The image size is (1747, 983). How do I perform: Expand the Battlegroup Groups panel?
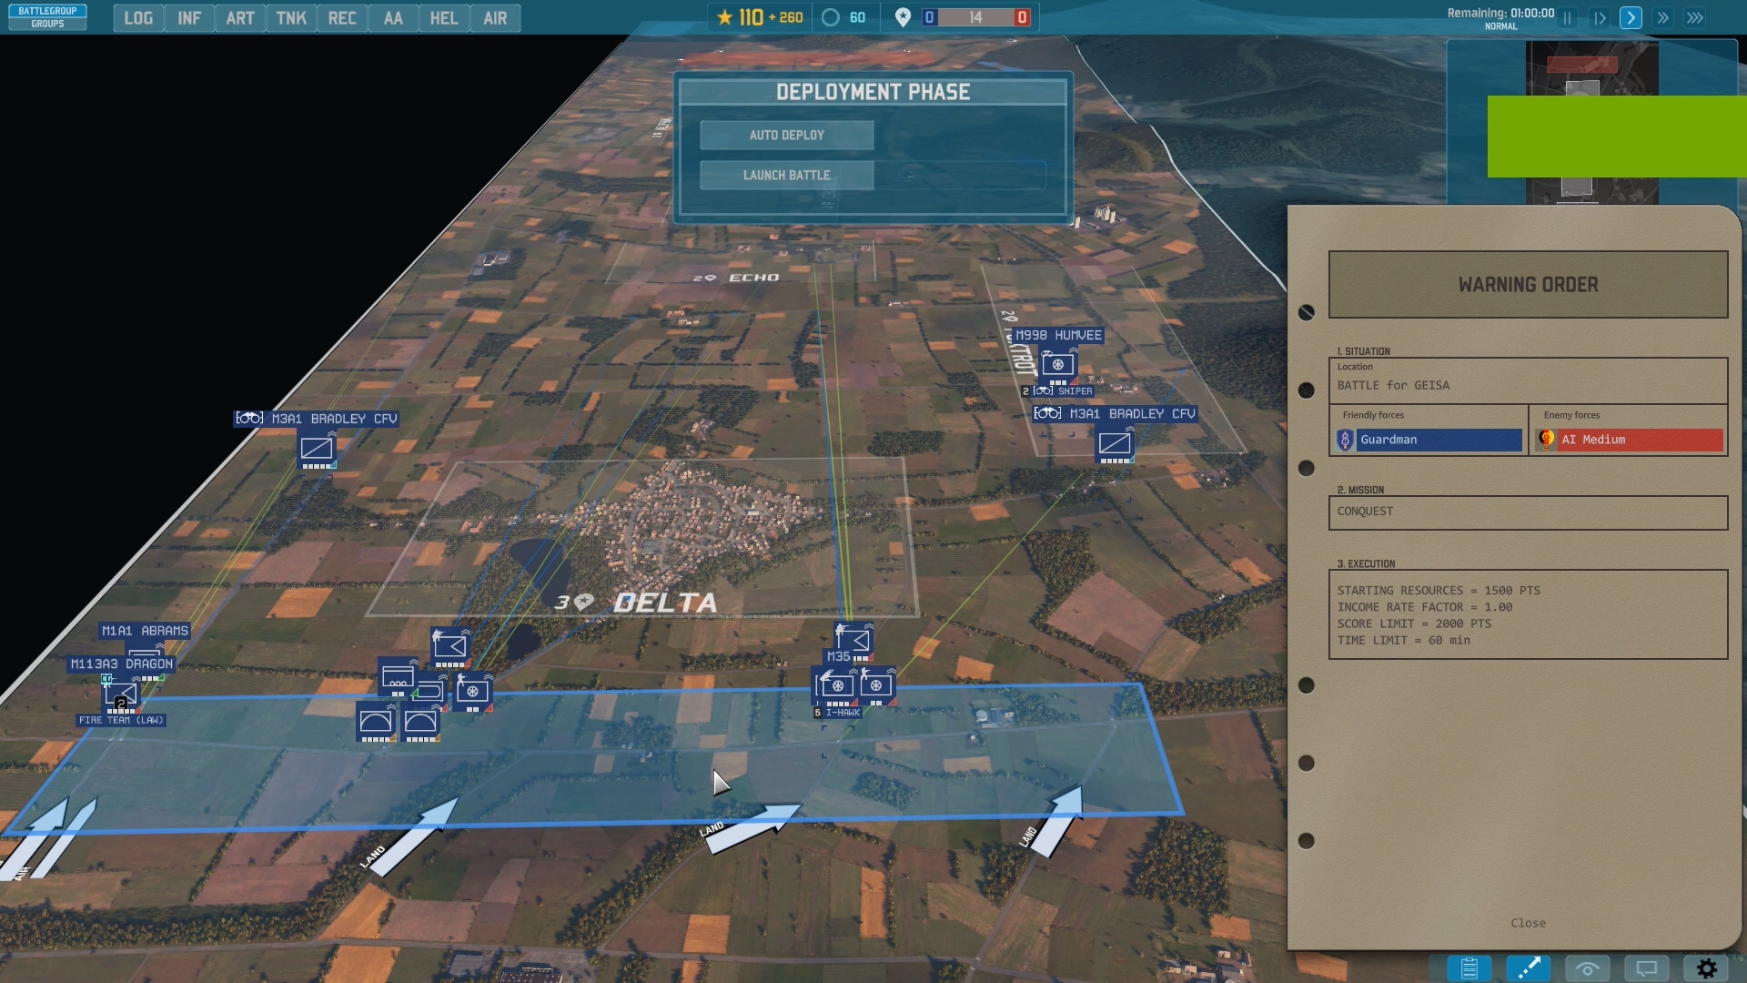coord(47,17)
